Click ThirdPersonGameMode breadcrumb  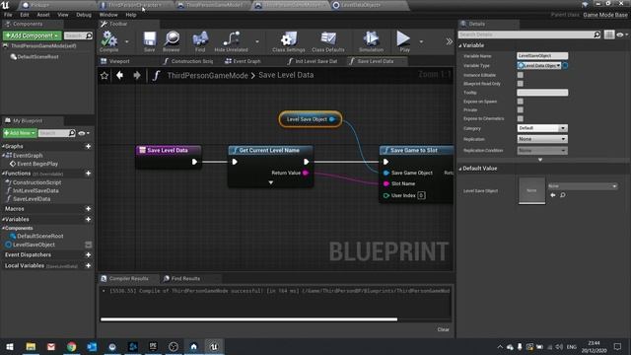[207, 75]
